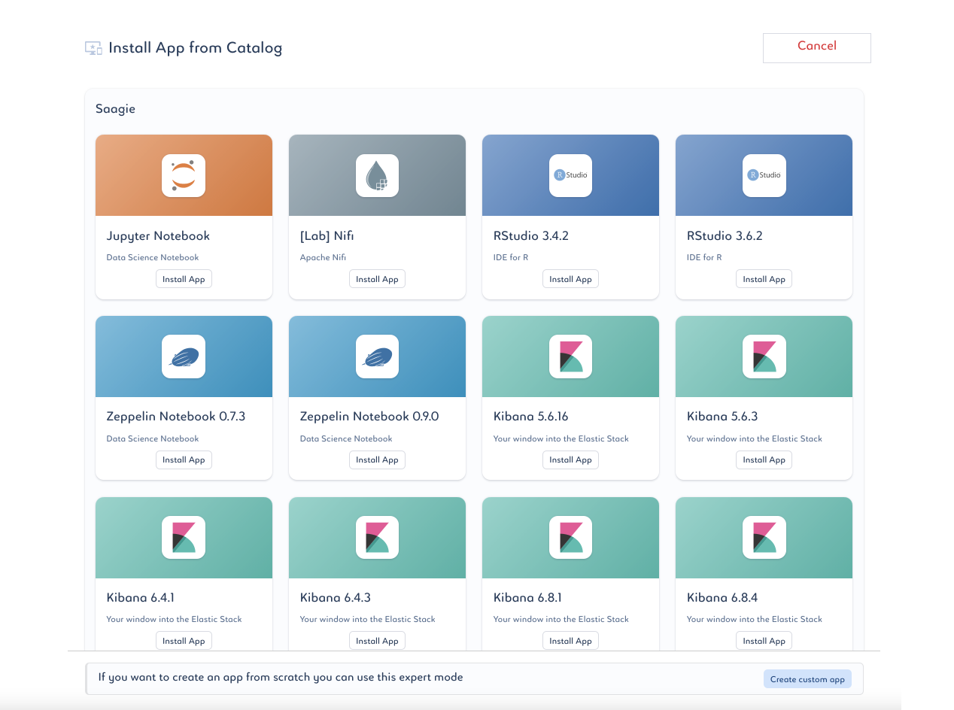Screen dimensions: 954x710
Task: Click the Kibana 5.6.3 logo icon
Action: (x=764, y=357)
